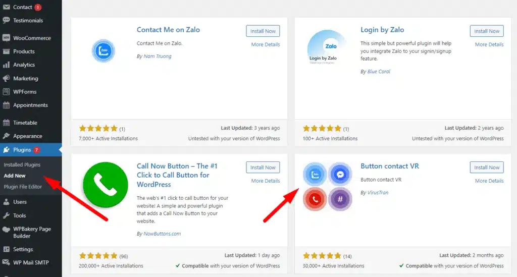Click the Users person icon
Screen dimensions: 517x277
click(x=6, y=202)
